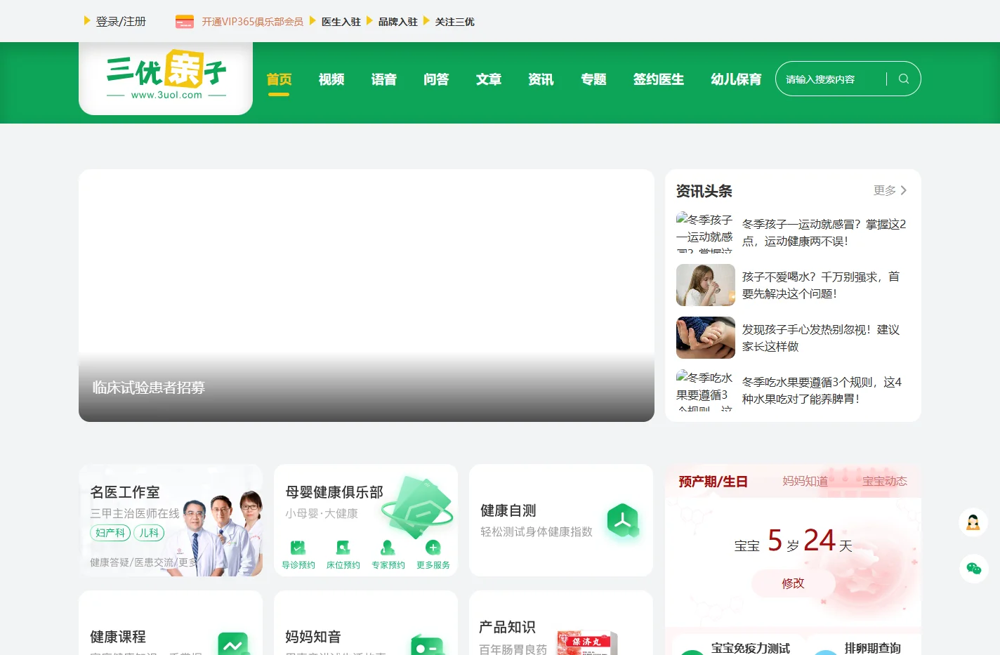Switch to 预产期/生日 tab
This screenshot has width=1000, height=655.
[x=713, y=482]
